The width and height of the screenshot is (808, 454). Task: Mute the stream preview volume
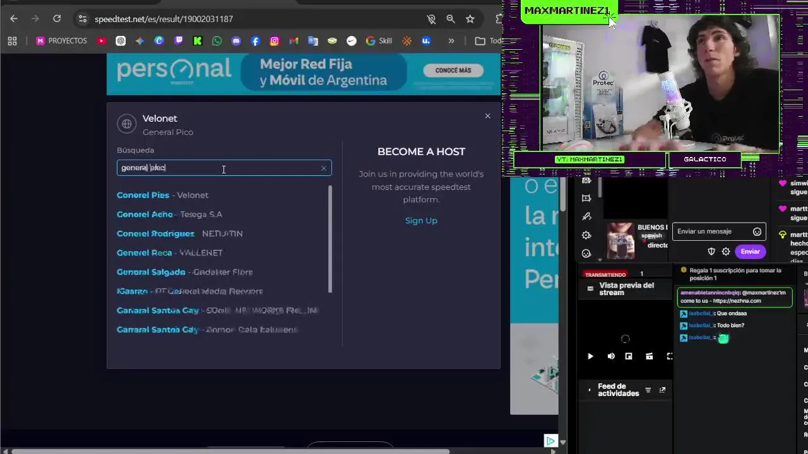click(x=611, y=356)
